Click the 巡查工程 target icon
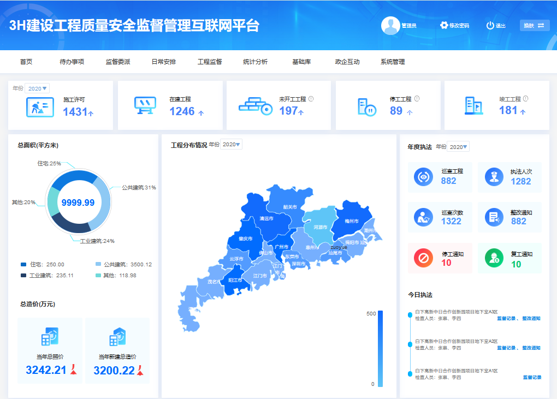This screenshot has width=557, height=399. point(423,177)
